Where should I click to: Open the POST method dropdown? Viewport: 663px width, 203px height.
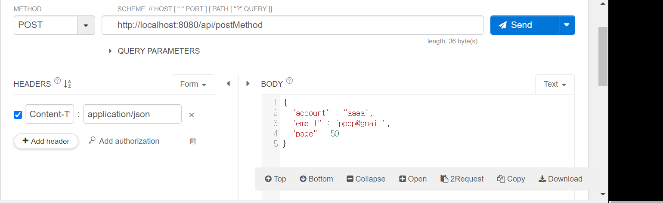pyautogui.click(x=86, y=25)
